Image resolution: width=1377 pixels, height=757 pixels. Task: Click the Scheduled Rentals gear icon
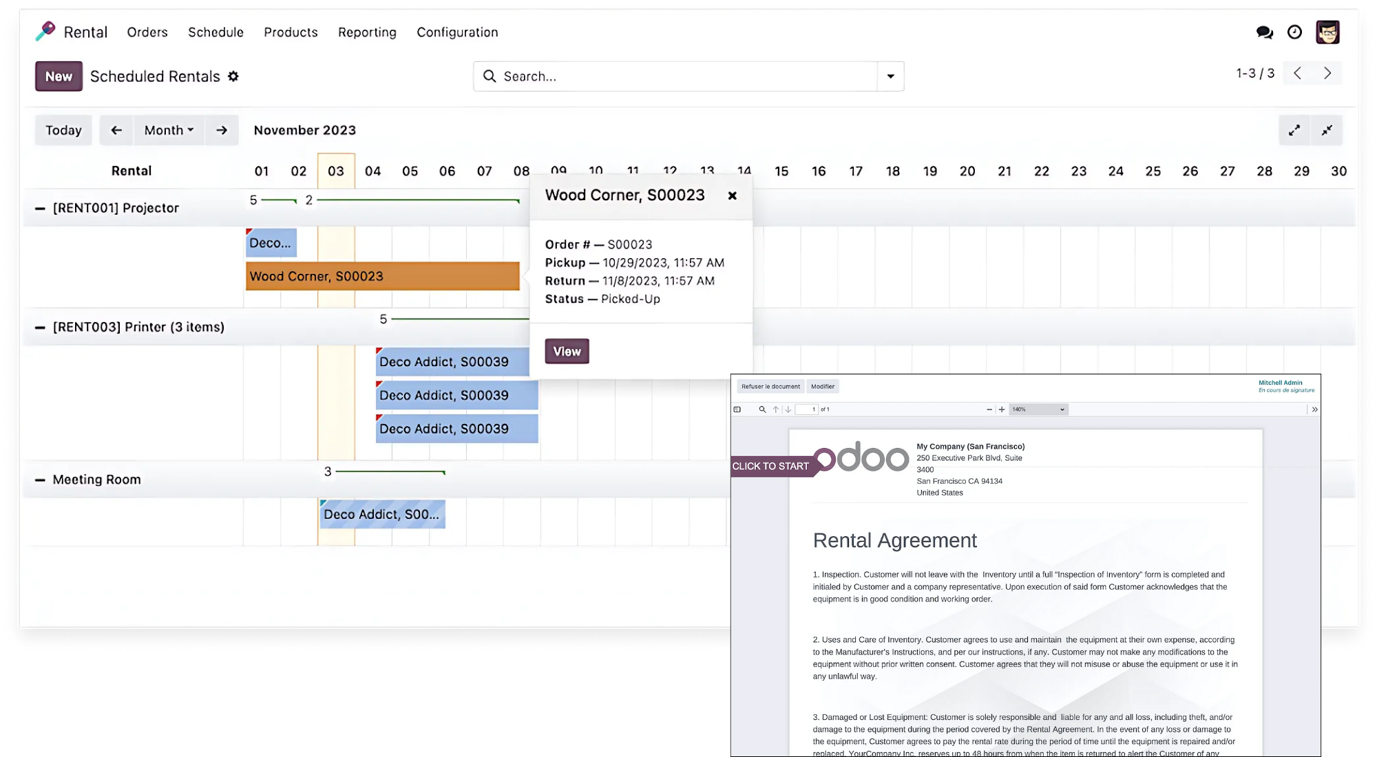point(233,76)
